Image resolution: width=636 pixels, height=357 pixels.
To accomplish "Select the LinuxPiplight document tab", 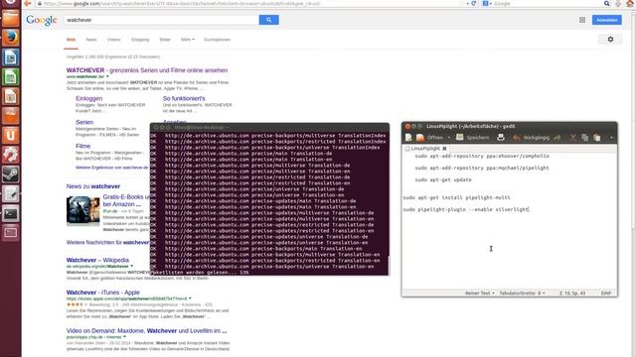I will (425, 149).
